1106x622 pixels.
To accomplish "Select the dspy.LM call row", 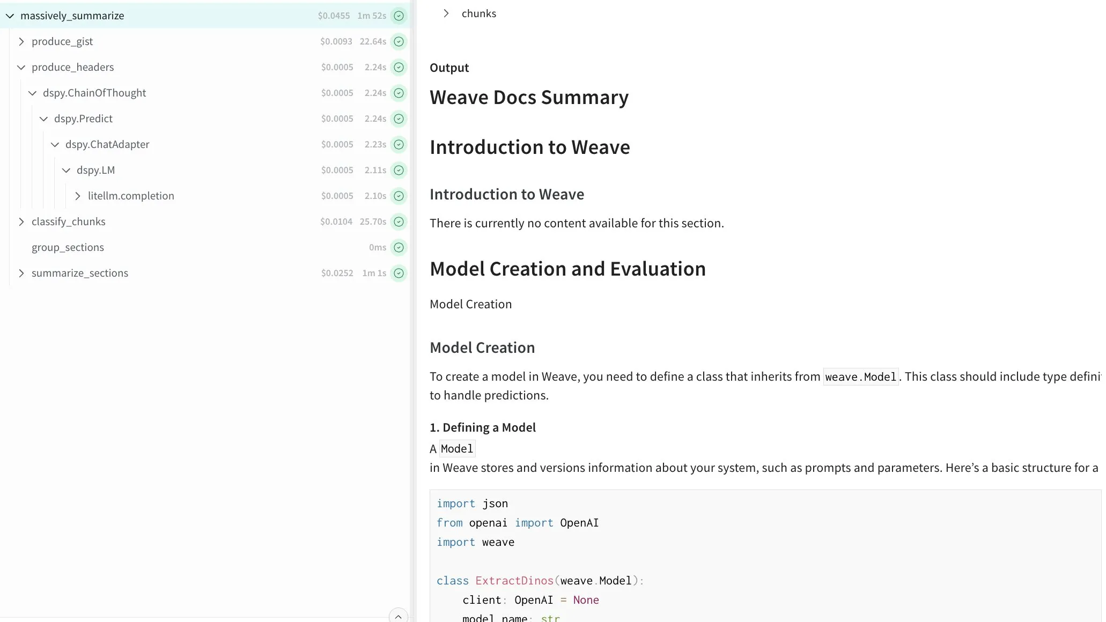I will (95, 170).
